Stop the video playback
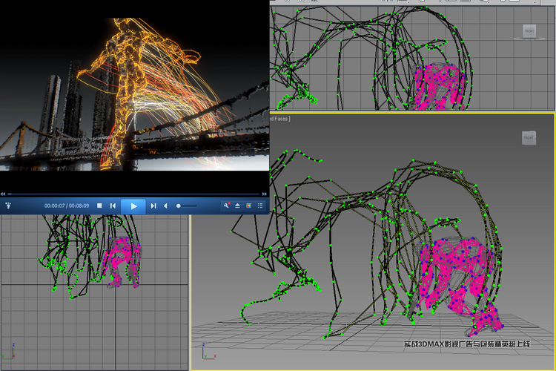The image size is (556, 371). (99, 206)
